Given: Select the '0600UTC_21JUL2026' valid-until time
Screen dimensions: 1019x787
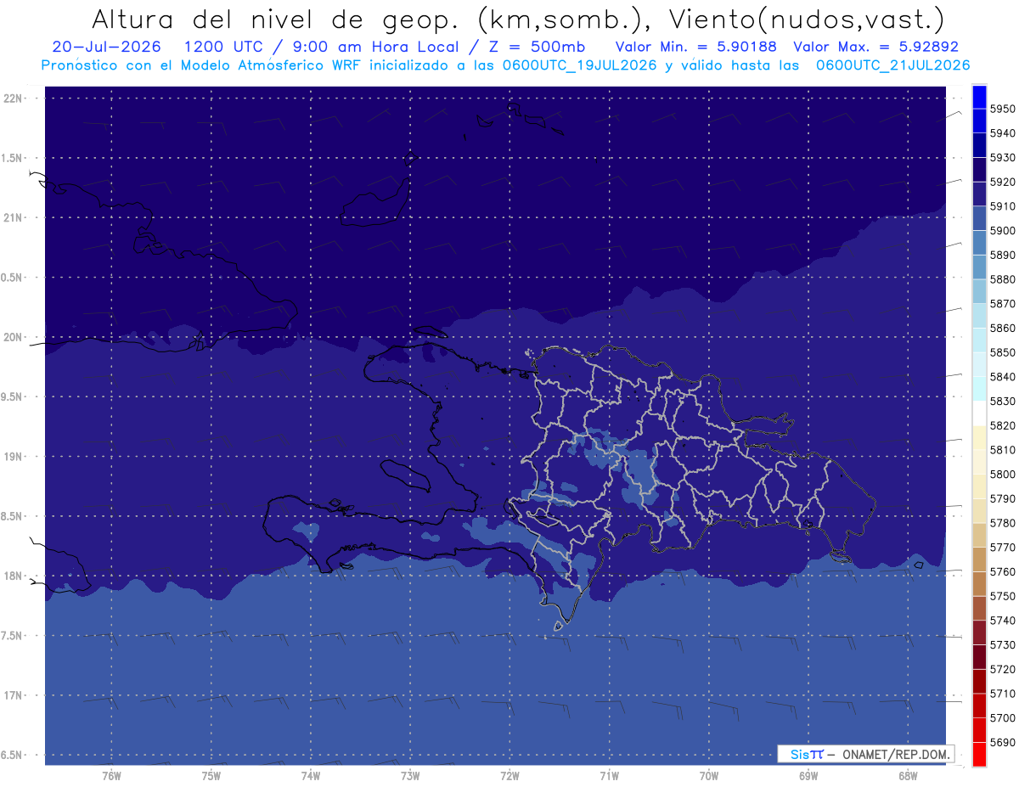Looking at the screenshot, I should pyautogui.click(x=893, y=65).
